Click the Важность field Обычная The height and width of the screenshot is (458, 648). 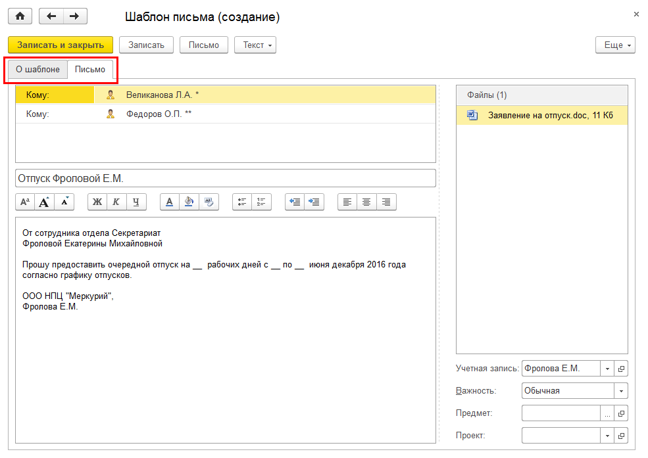coord(568,391)
